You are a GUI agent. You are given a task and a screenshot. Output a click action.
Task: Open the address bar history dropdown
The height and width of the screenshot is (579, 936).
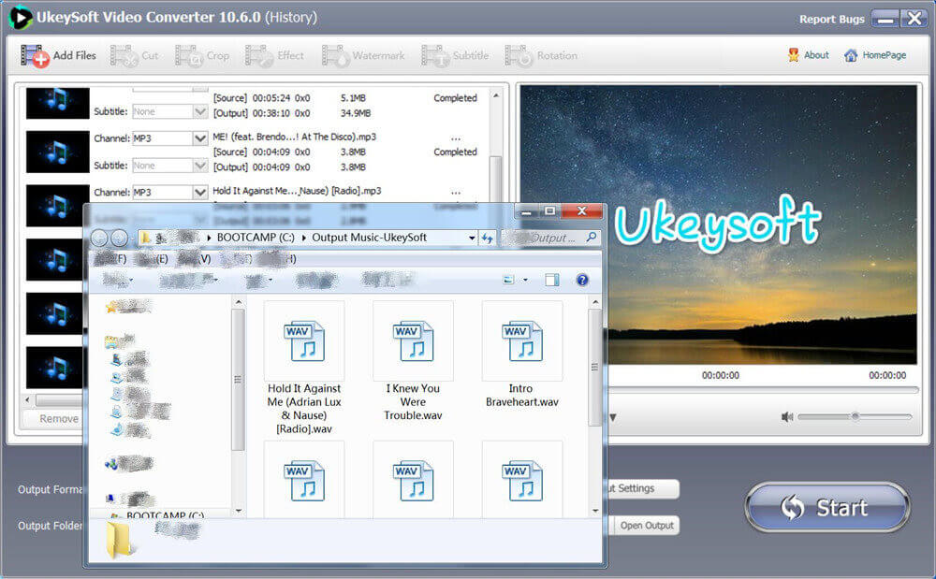point(472,238)
